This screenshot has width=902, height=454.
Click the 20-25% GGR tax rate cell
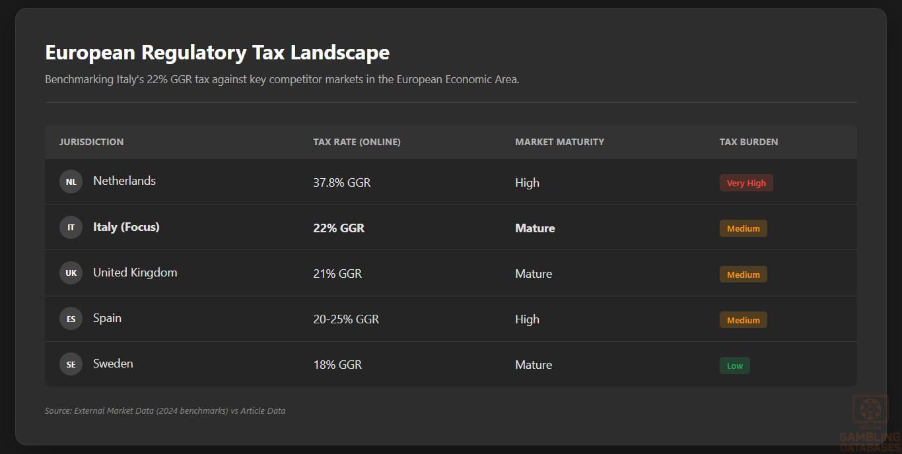coord(346,319)
